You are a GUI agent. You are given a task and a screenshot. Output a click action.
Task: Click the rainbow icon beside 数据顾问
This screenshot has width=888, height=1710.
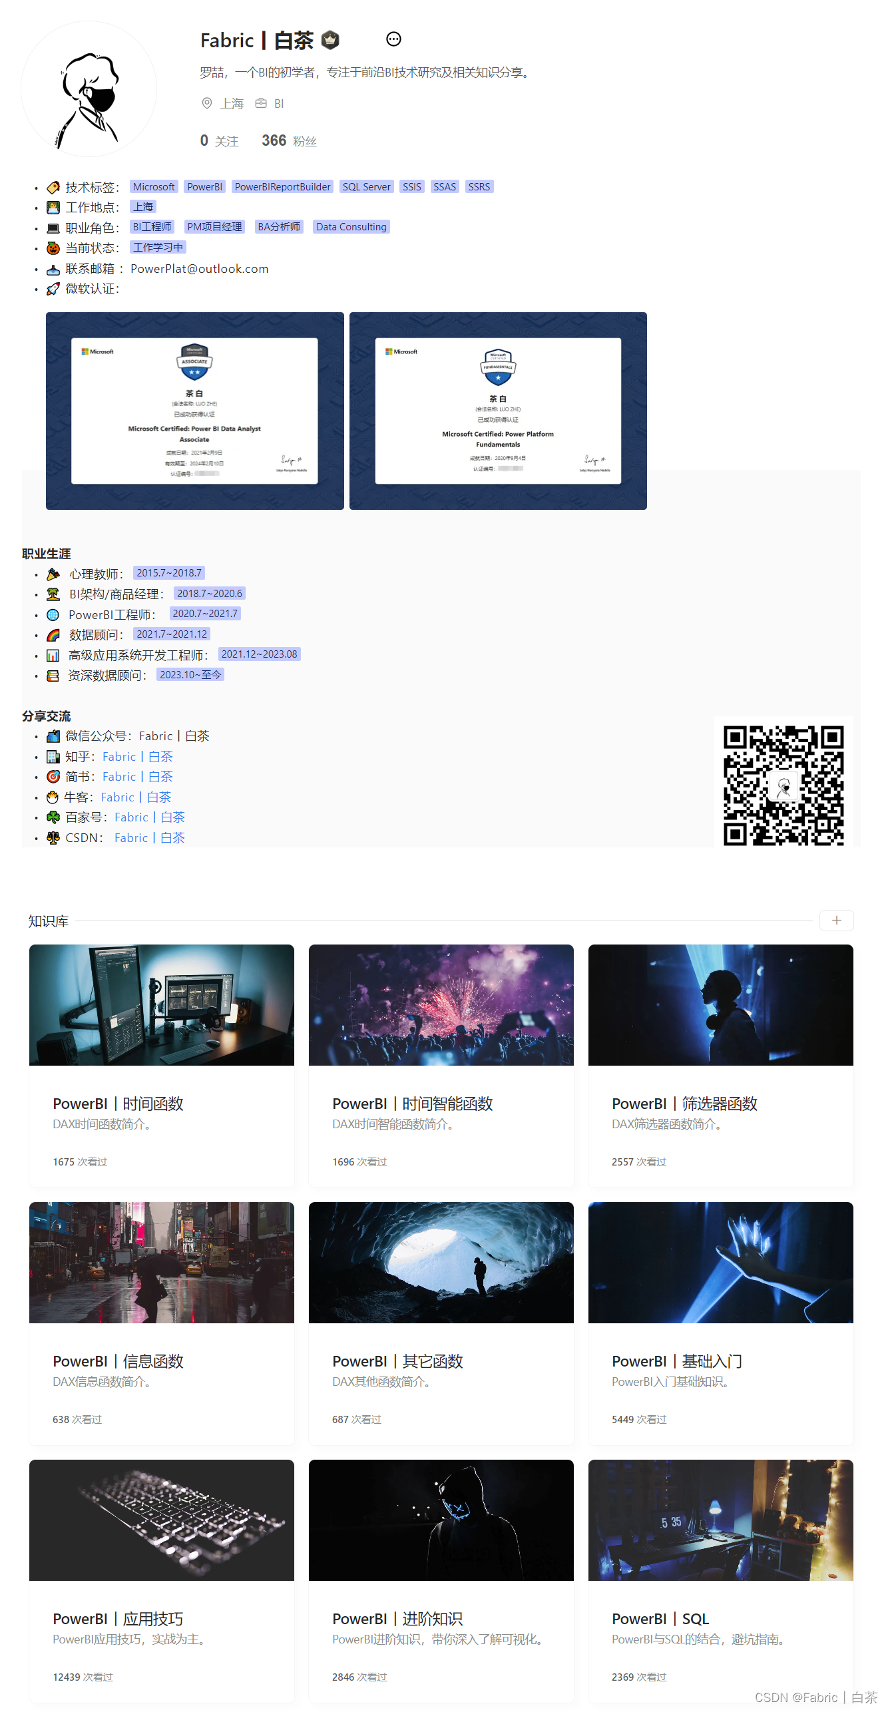tap(53, 635)
